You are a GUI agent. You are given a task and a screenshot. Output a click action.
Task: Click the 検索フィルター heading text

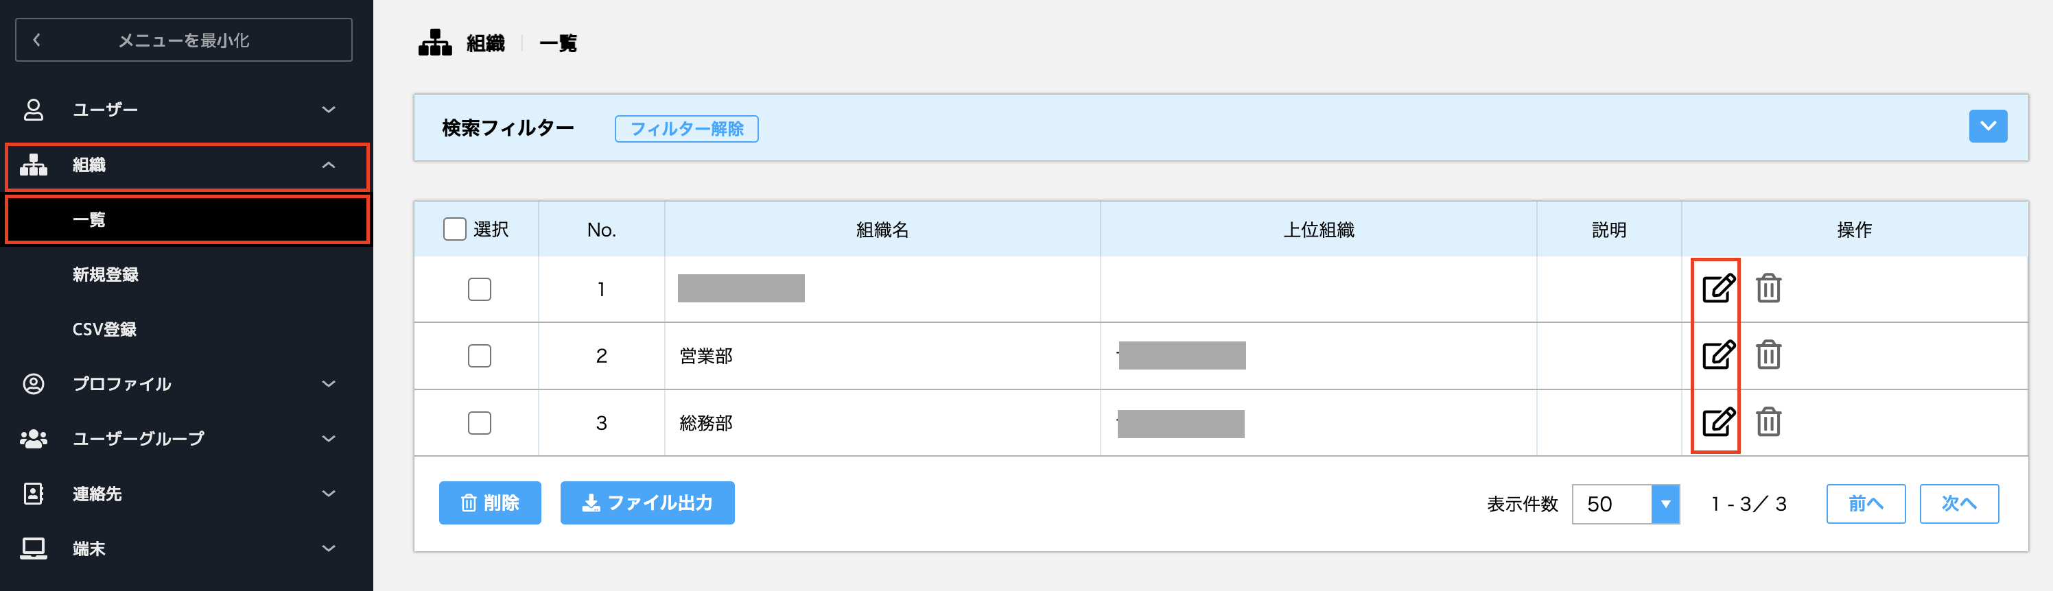[508, 128]
